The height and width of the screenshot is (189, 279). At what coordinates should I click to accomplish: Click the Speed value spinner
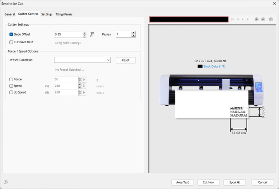[80, 86]
